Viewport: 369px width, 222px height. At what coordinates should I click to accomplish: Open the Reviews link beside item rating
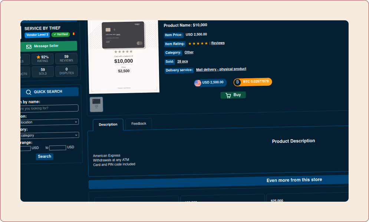point(218,43)
